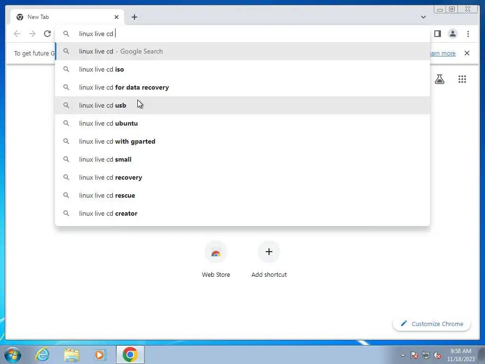Choose suggestion 'linux live cd iso'
485x364 pixels.
(x=242, y=69)
